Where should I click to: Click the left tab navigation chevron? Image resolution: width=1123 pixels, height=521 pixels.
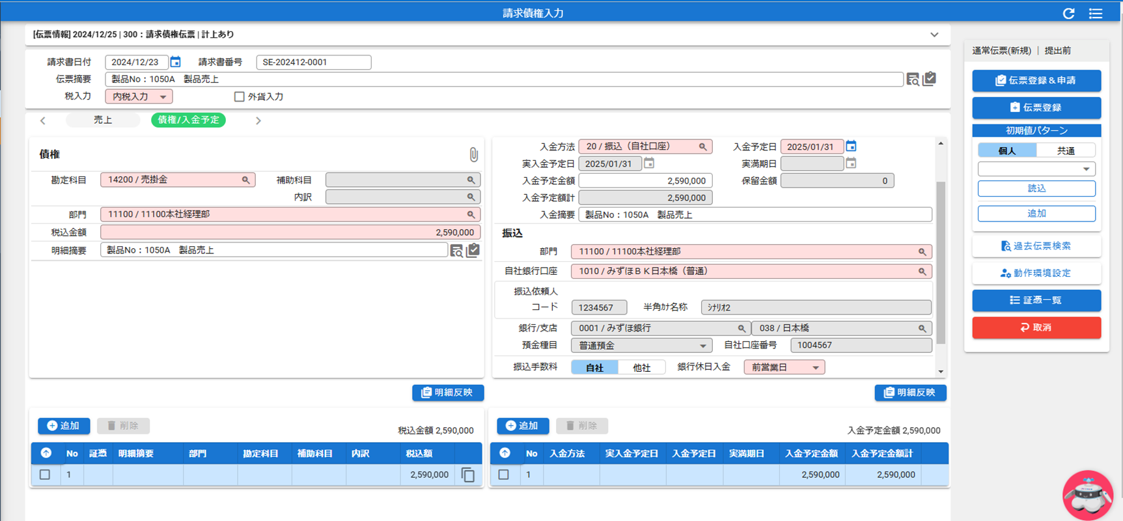point(43,120)
